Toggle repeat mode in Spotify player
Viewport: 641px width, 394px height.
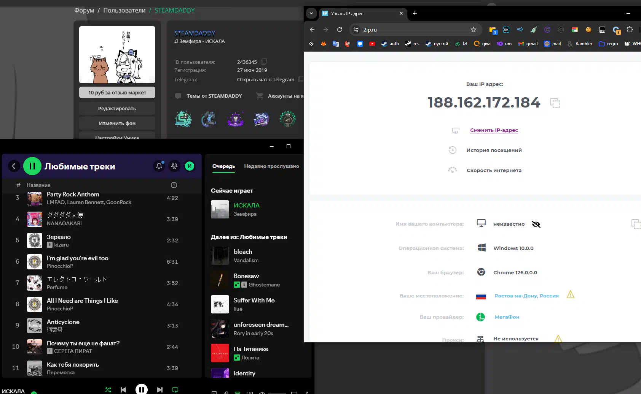175,389
